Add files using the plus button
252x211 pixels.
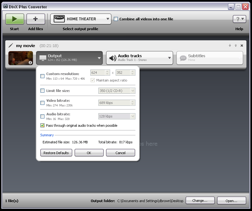[x=35, y=19]
